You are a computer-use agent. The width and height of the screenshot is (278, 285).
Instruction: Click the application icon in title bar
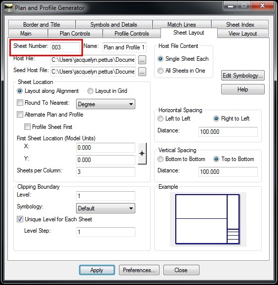8,7
